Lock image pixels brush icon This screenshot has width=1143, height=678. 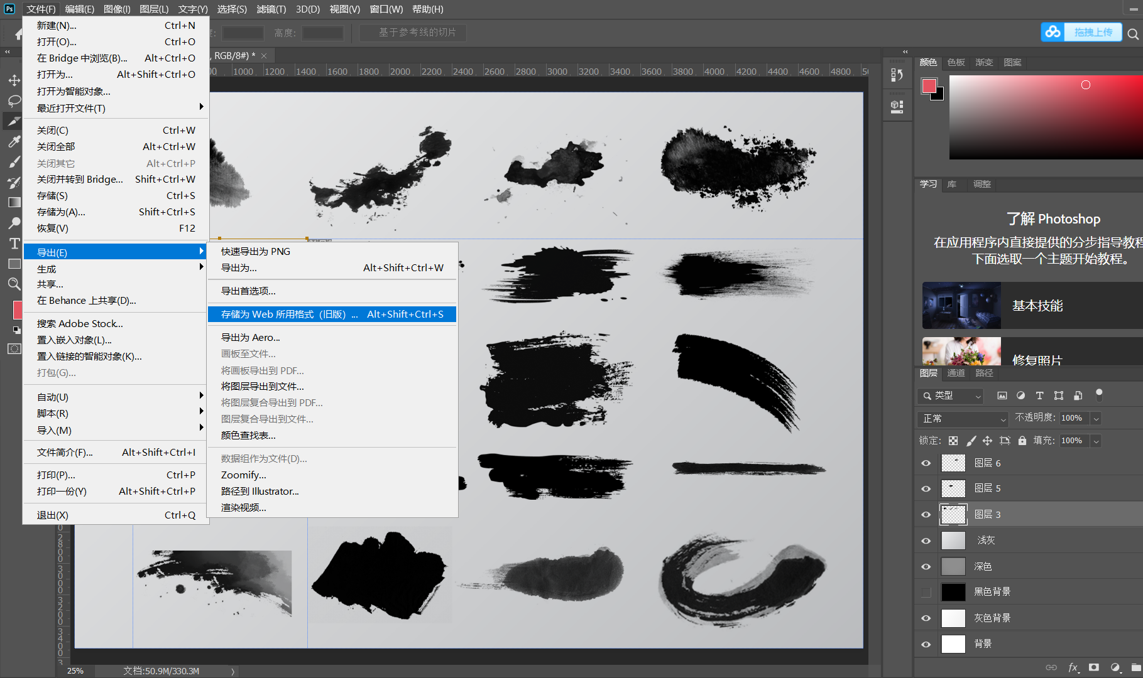[x=971, y=441]
